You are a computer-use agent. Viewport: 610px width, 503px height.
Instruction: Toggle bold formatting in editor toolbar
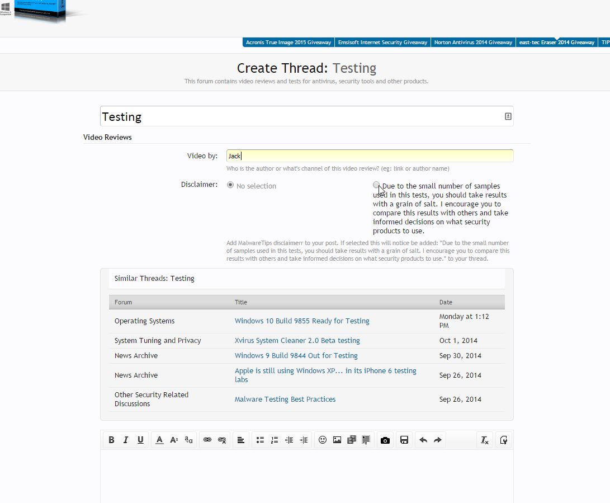click(111, 440)
